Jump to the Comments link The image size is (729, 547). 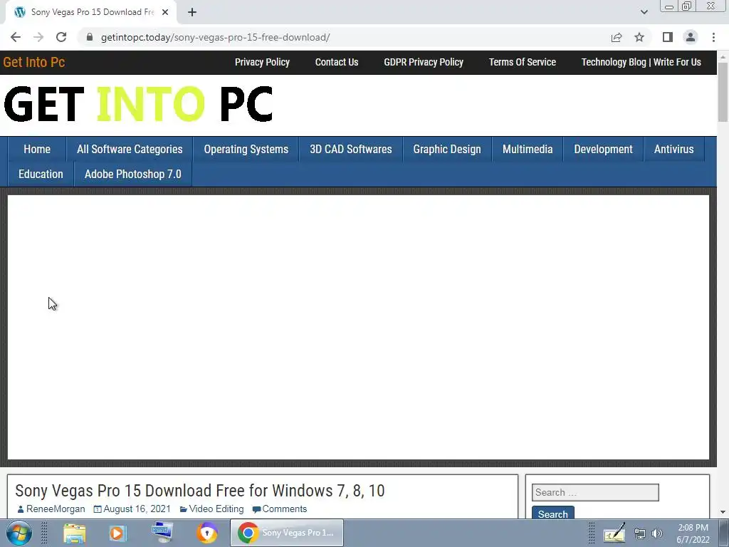coord(285,509)
